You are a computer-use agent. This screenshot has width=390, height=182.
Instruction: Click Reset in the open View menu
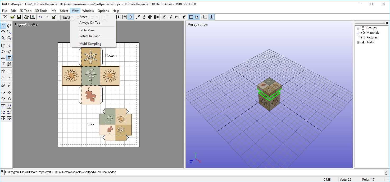(x=83, y=17)
